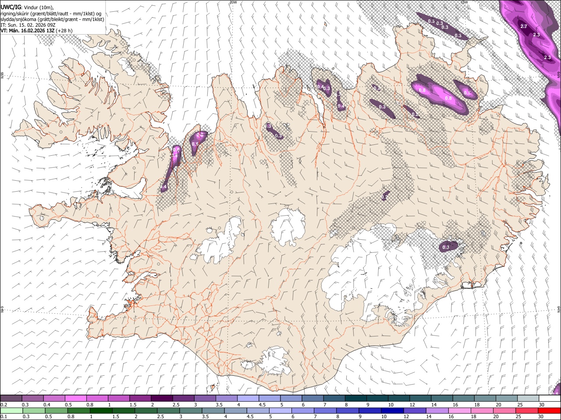Click the 'slydda/snjókoma' legend description line
Viewport: 561px width, 420px height.
click(x=52, y=19)
